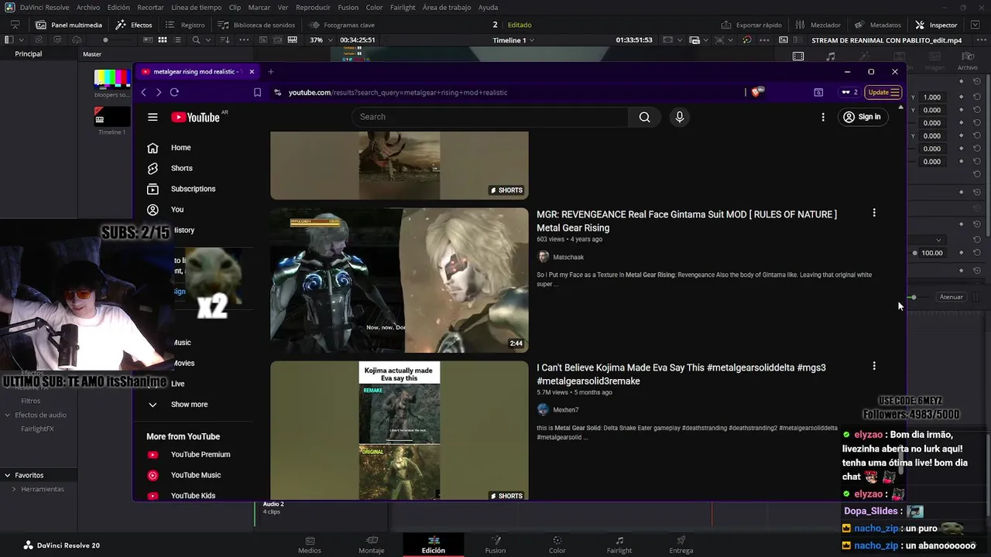
Task: Open the YouTube hamburger guide menu
Action: pos(153,117)
